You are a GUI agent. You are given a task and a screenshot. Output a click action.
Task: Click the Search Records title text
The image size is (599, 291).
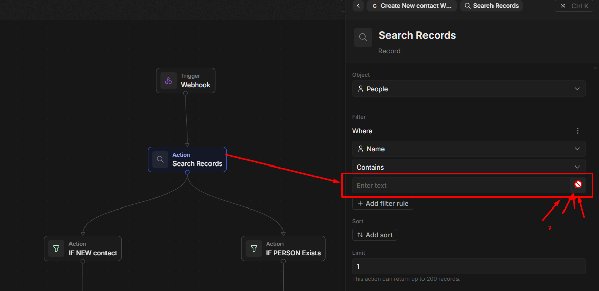[417, 35]
